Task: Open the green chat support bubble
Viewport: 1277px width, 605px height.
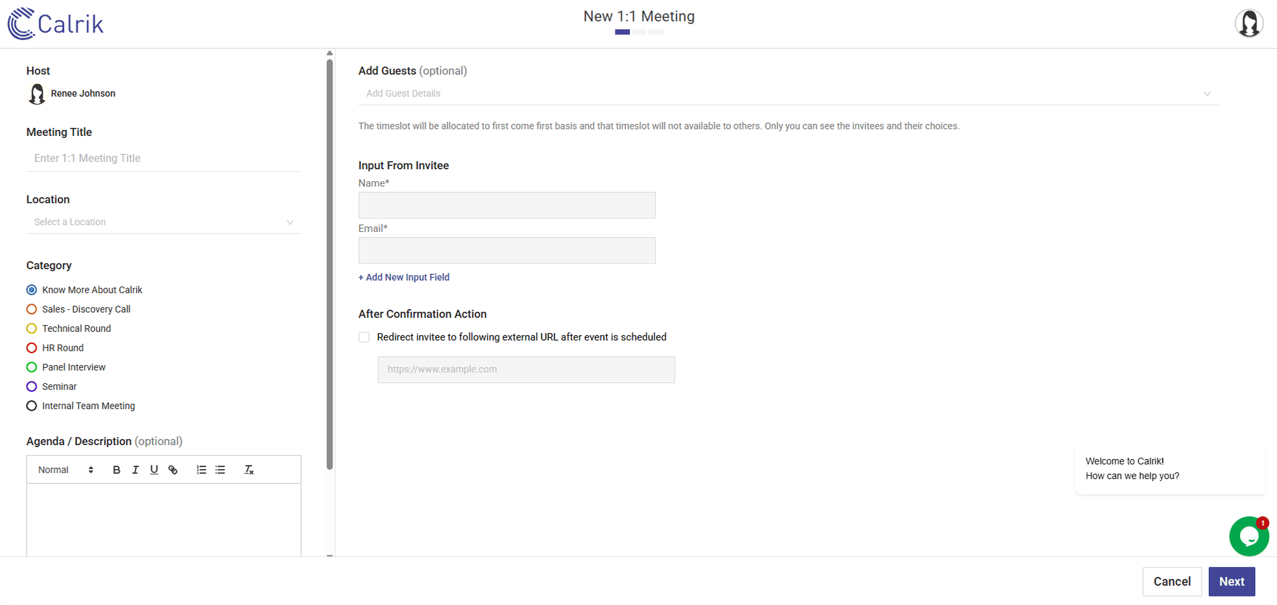Action: (1248, 536)
